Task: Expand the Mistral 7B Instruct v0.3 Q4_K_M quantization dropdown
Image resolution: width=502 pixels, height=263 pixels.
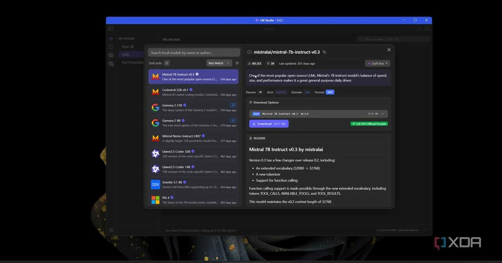Action: (318, 114)
